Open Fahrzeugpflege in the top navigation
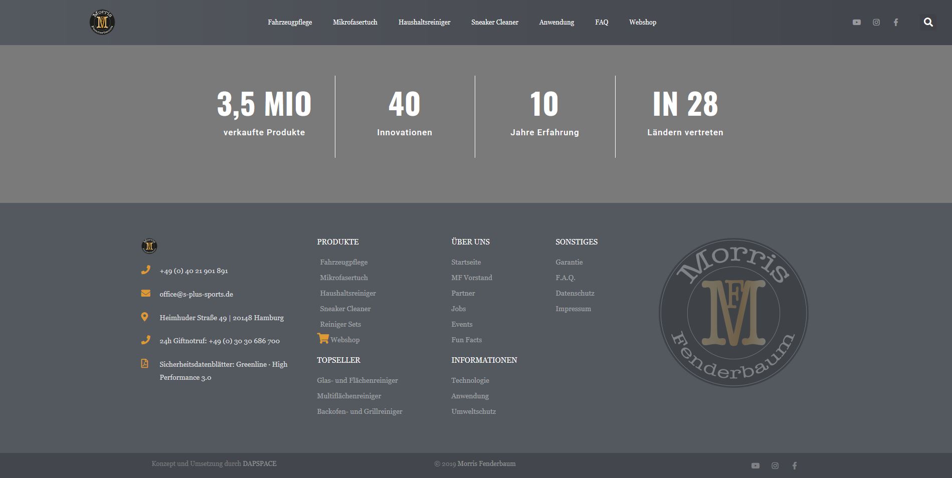The width and height of the screenshot is (952, 478). [290, 22]
